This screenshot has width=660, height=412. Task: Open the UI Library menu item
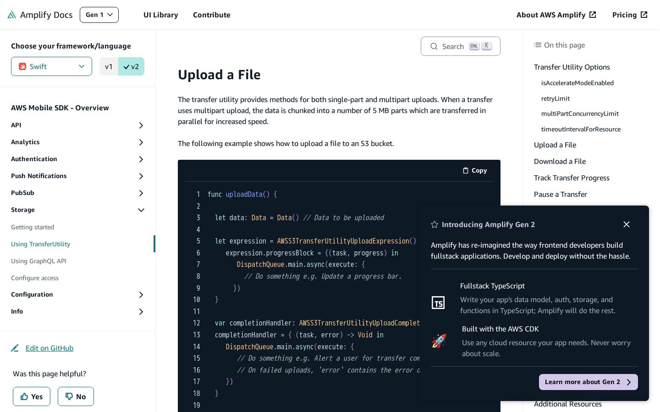(161, 15)
